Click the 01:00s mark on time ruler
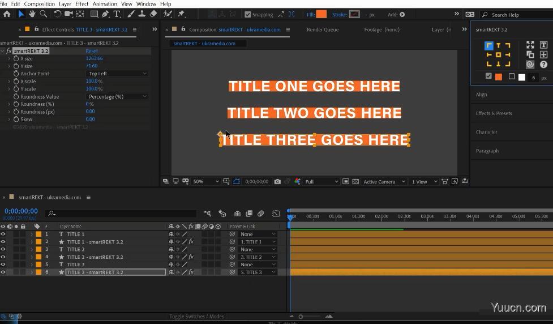The image size is (553, 324). [x=336, y=216]
